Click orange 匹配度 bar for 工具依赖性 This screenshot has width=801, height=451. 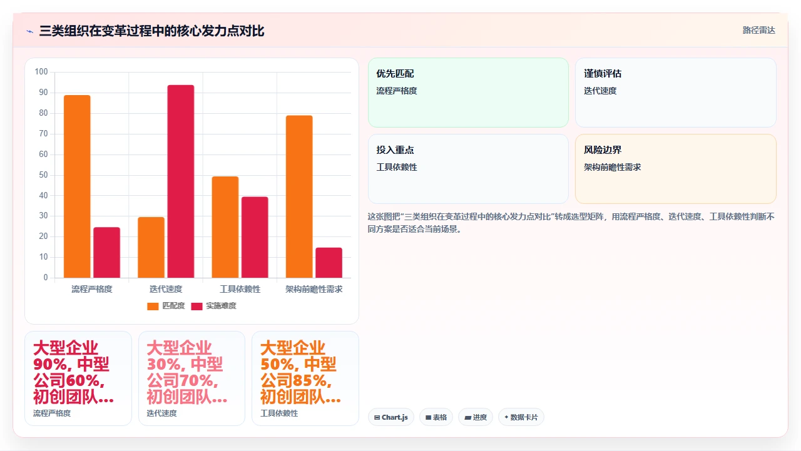click(x=225, y=227)
